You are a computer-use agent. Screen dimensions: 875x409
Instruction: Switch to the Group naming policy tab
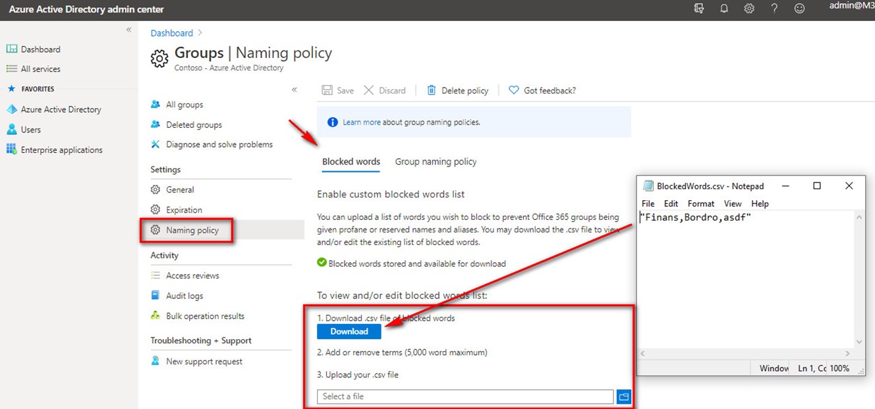(436, 161)
